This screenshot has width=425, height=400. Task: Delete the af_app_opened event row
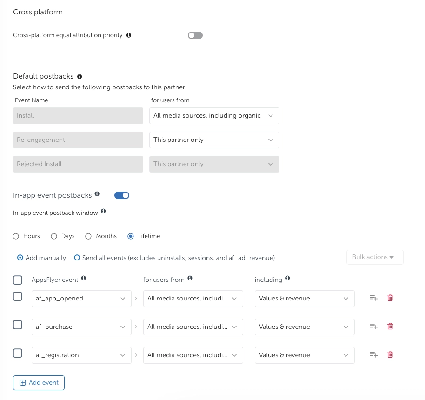pos(390,298)
